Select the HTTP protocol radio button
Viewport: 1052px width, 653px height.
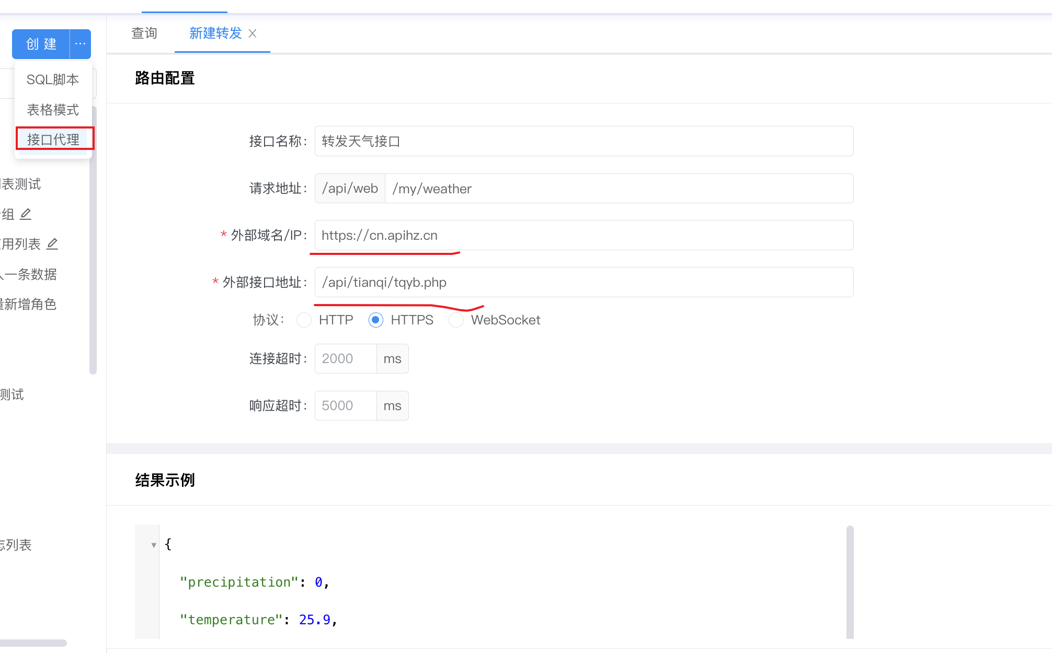pos(304,320)
